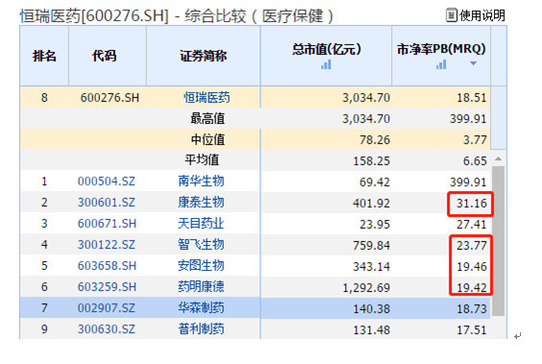The image size is (542, 364).
Task: Open stock code 603658.SH
Action: pos(107,266)
